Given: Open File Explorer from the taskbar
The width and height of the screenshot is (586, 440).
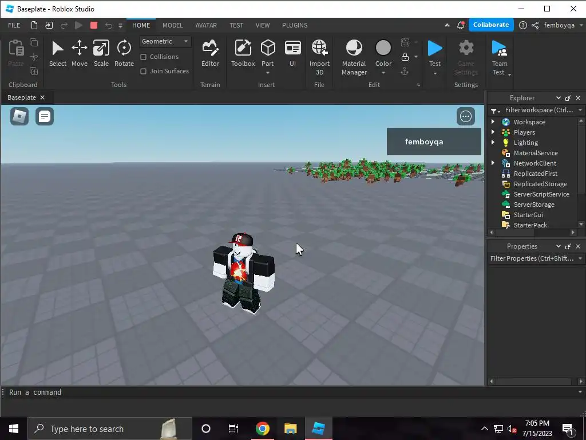Looking at the screenshot, I should click(x=290, y=429).
